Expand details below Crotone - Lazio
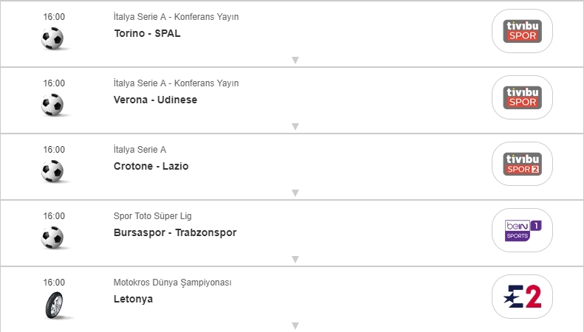The height and width of the screenshot is (332, 584). click(295, 193)
